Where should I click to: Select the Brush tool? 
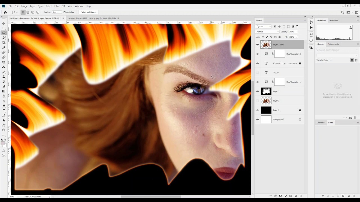[x=4, y=72]
